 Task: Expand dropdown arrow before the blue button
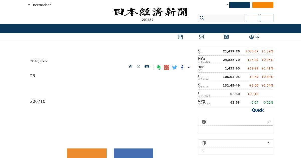228,5
